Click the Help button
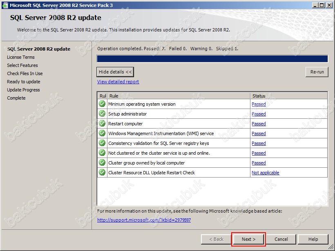 click(x=313, y=239)
